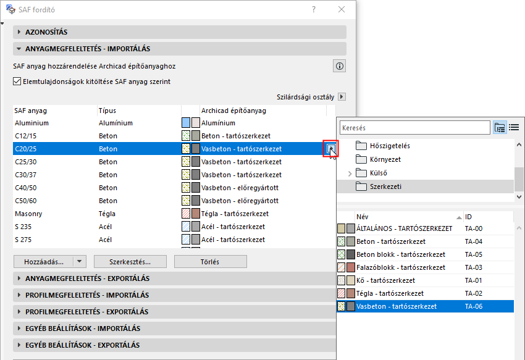The image size is (525, 360).
Task: Click hatch icon of ÁLTALÁNOS - TARTÓSZERKEZET
Action: coord(341,228)
